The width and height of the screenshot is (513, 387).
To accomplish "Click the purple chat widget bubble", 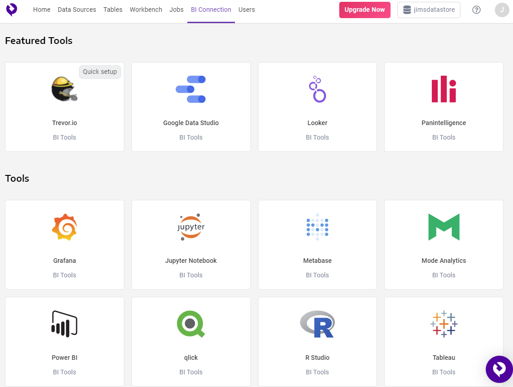I will [x=499, y=369].
